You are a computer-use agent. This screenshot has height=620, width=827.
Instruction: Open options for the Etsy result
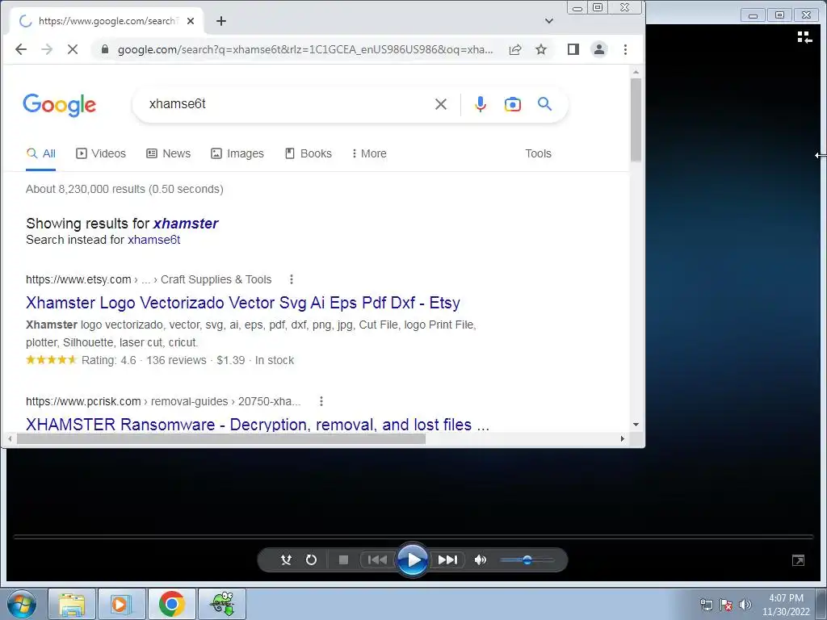tap(291, 279)
